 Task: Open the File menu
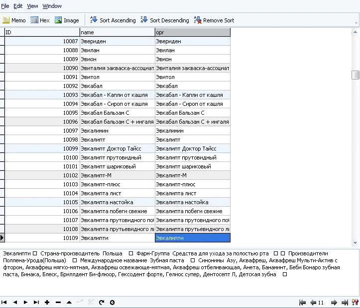5,6
